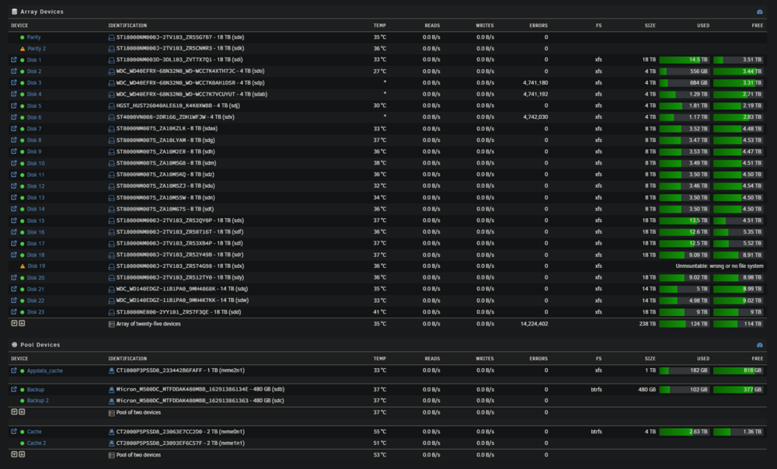
Task: Open the Disk 21 device link
Action: pyautogui.click(x=36, y=289)
